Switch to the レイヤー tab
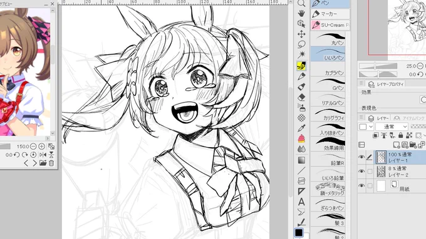 (378, 118)
